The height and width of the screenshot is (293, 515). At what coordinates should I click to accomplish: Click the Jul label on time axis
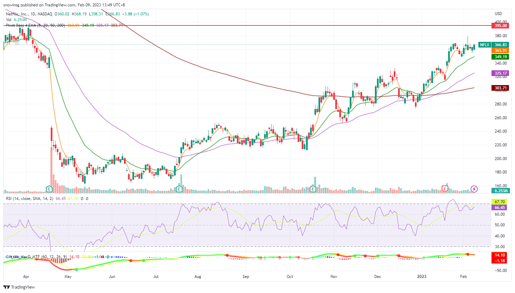156,277
